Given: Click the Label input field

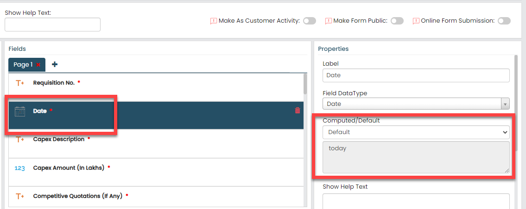Looking at the screenshot, I should tap(416, 75).
